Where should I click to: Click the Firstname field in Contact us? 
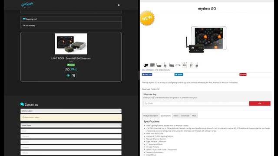(71, 136)
